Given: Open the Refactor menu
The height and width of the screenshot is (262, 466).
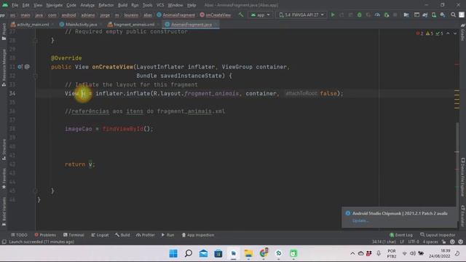Looking at the screenshot, I should 106,5.
